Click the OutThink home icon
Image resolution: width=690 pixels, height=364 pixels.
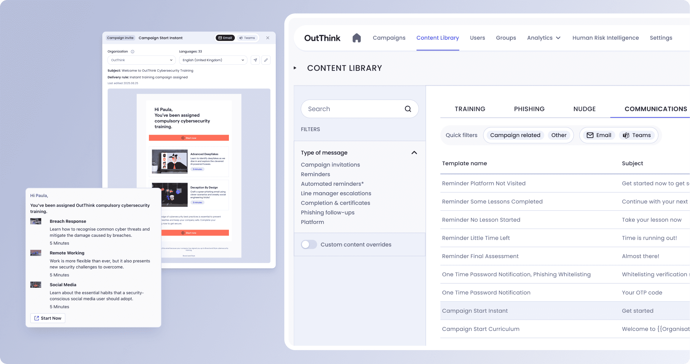coord(356,38)
